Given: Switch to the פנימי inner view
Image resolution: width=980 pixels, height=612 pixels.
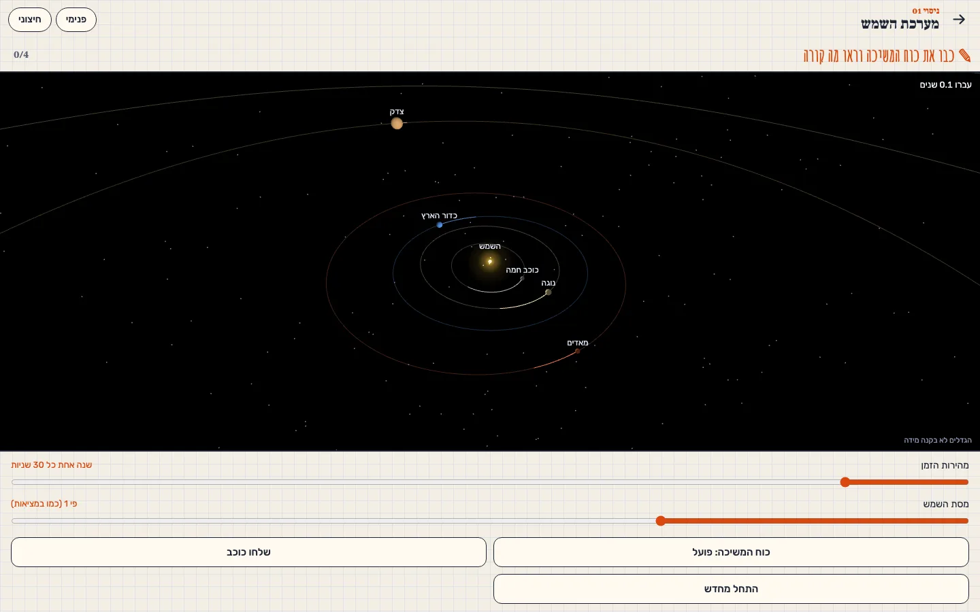Looking at the screenshot, I should [x=76, y=20].
